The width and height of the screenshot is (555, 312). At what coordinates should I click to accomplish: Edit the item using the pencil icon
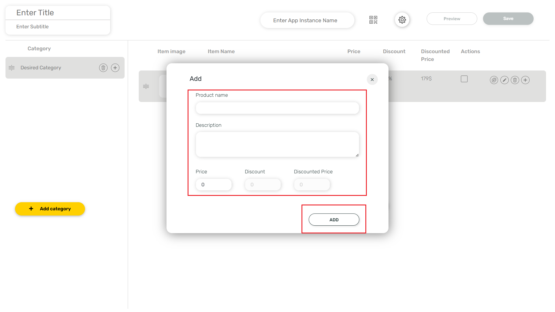click(504, 80)
